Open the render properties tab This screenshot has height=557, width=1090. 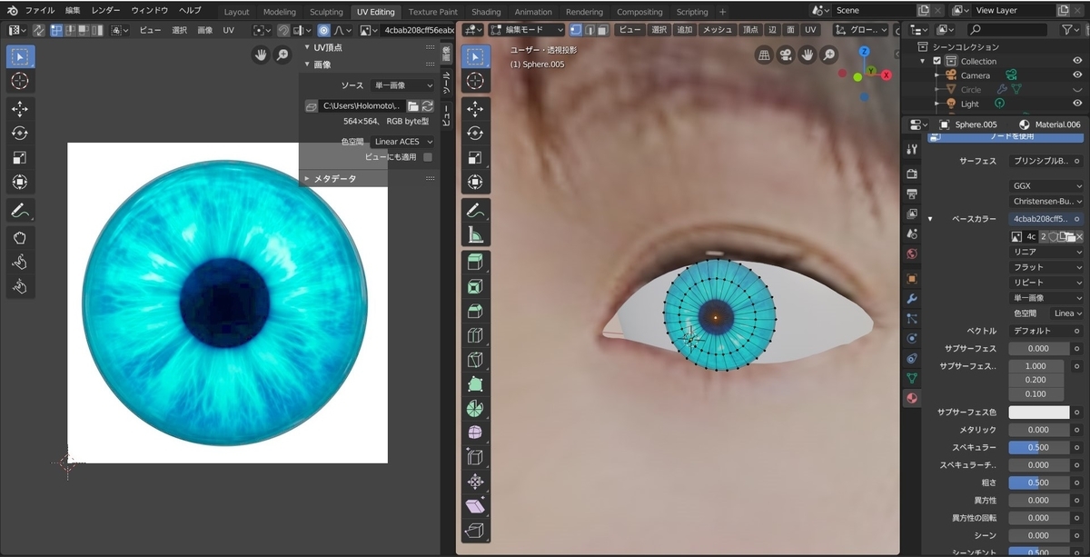tap(912, 173)
